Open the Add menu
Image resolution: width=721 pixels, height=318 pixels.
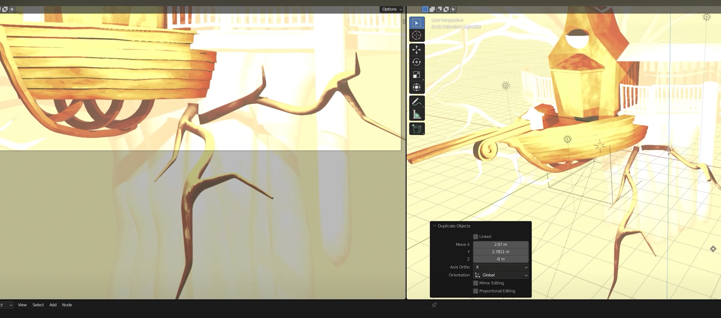tap(53, 305)
